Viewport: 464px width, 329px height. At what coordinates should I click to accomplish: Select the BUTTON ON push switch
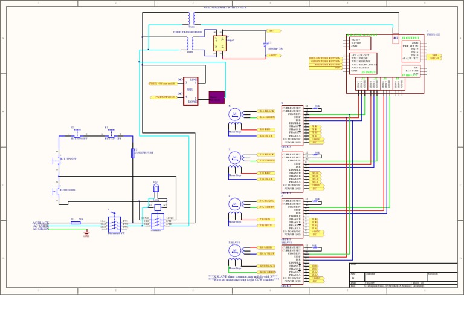click(x=58, y=191)
